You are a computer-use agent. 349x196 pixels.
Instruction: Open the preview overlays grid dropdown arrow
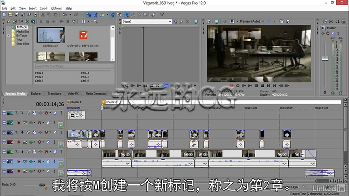point(275,21)
